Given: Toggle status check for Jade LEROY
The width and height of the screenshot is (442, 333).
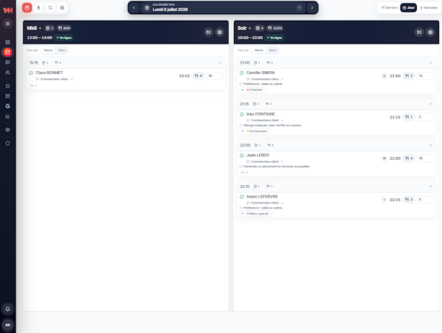Looking at the screenshot, I should click(x=242, y=155).
